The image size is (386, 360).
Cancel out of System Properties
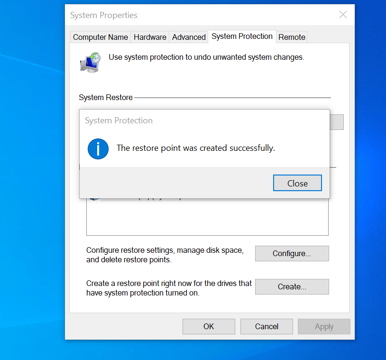(267, 326)
